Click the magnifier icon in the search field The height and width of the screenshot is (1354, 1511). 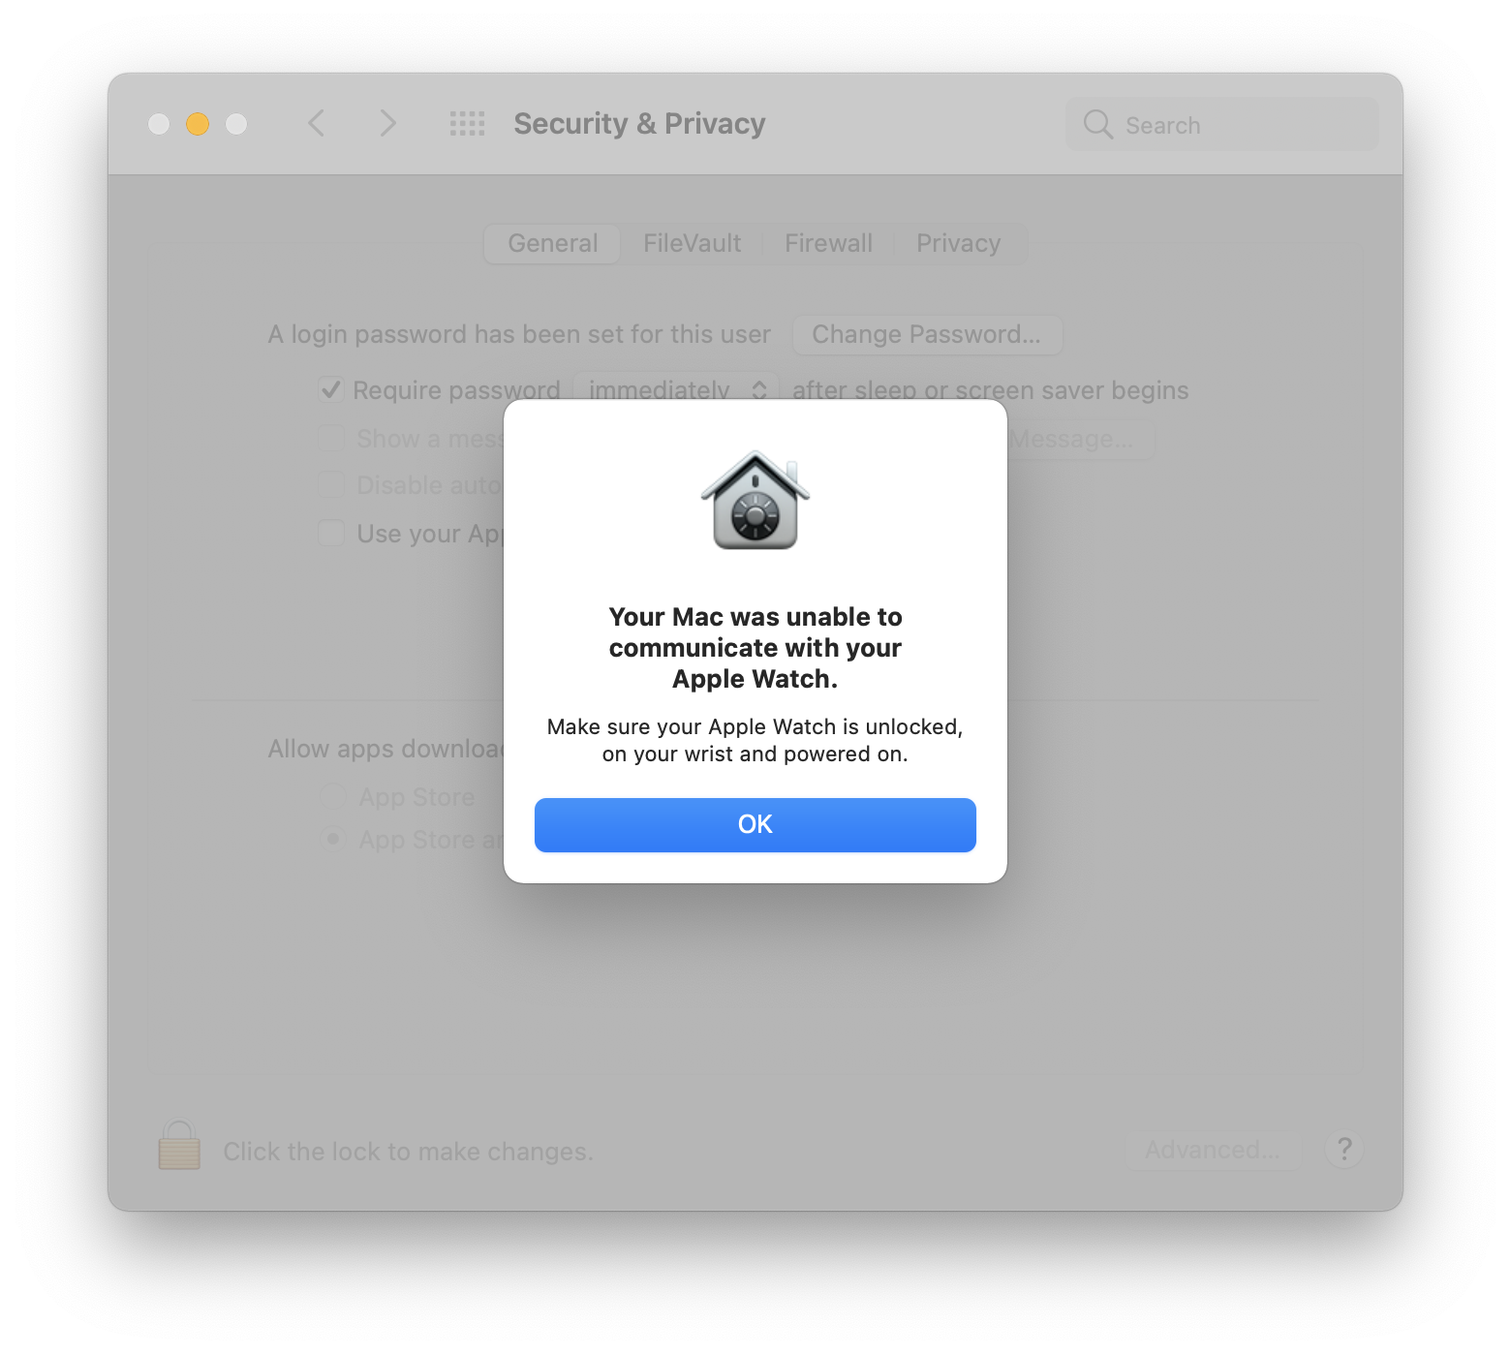(x=1098, y=124)
